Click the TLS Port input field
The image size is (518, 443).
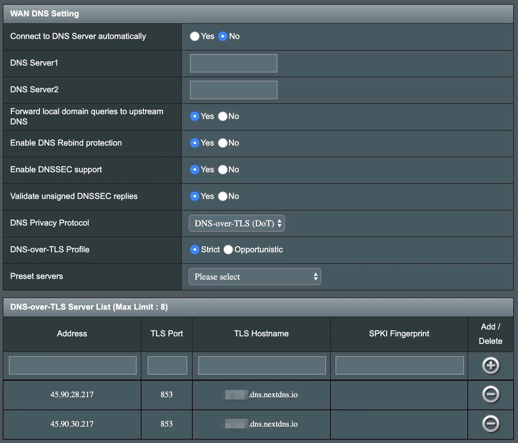pos(167,365)
